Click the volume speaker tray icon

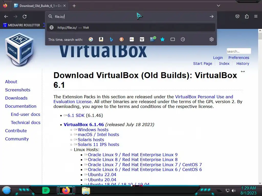click(234, 190)
